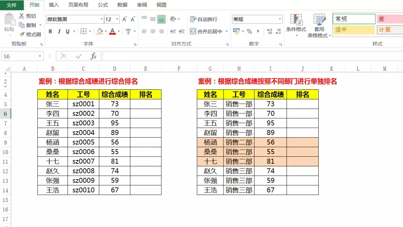Align text to the left
403x227 pixels.
point(144,31)
